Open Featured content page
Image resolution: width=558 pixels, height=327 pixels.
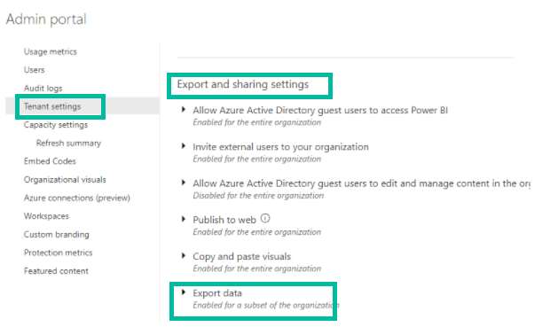pyautogui.click(x=56, y=271)
